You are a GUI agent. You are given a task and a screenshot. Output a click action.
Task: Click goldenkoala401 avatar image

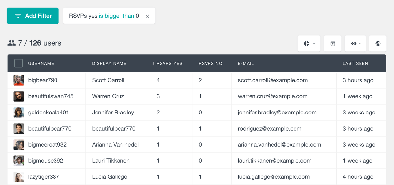(x=19, y=113)
